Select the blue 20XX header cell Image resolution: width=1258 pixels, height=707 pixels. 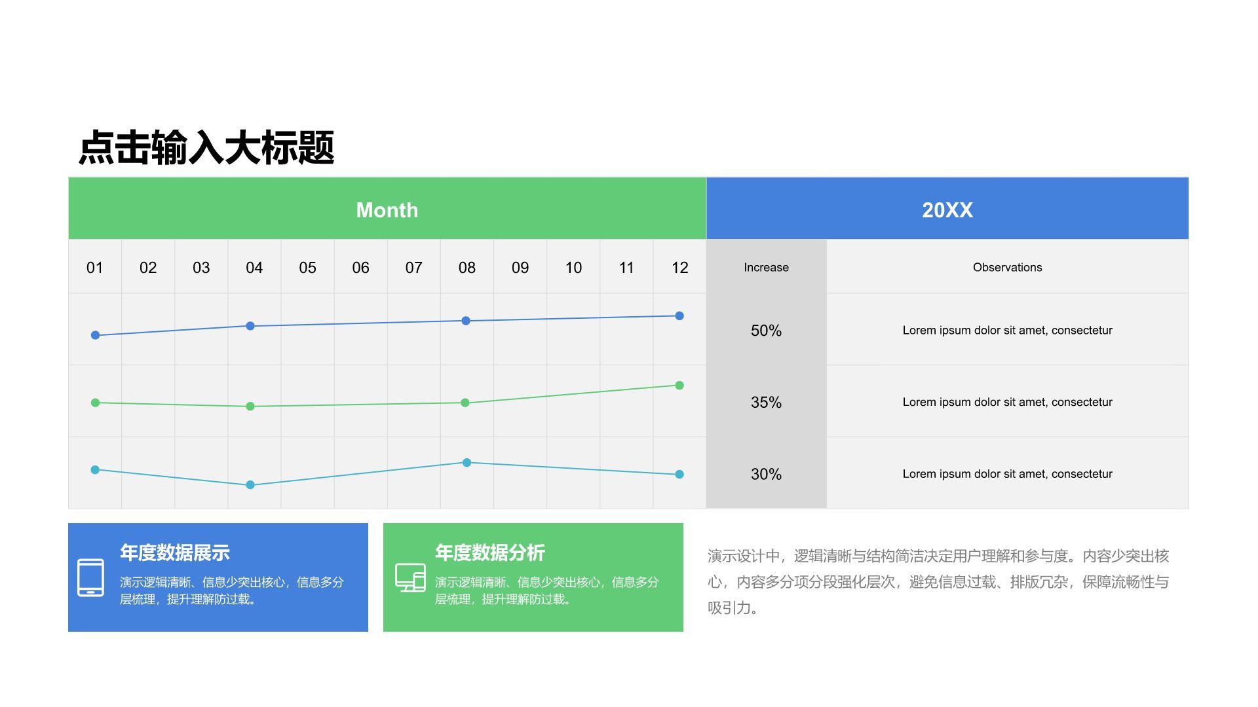[x=947, y=209]
